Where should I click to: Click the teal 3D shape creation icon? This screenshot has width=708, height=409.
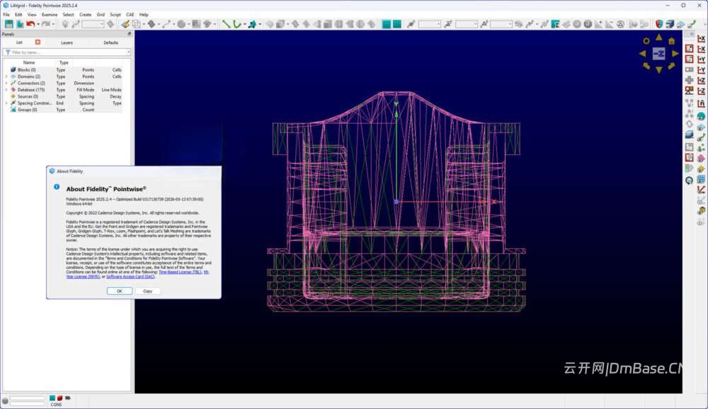253,24
